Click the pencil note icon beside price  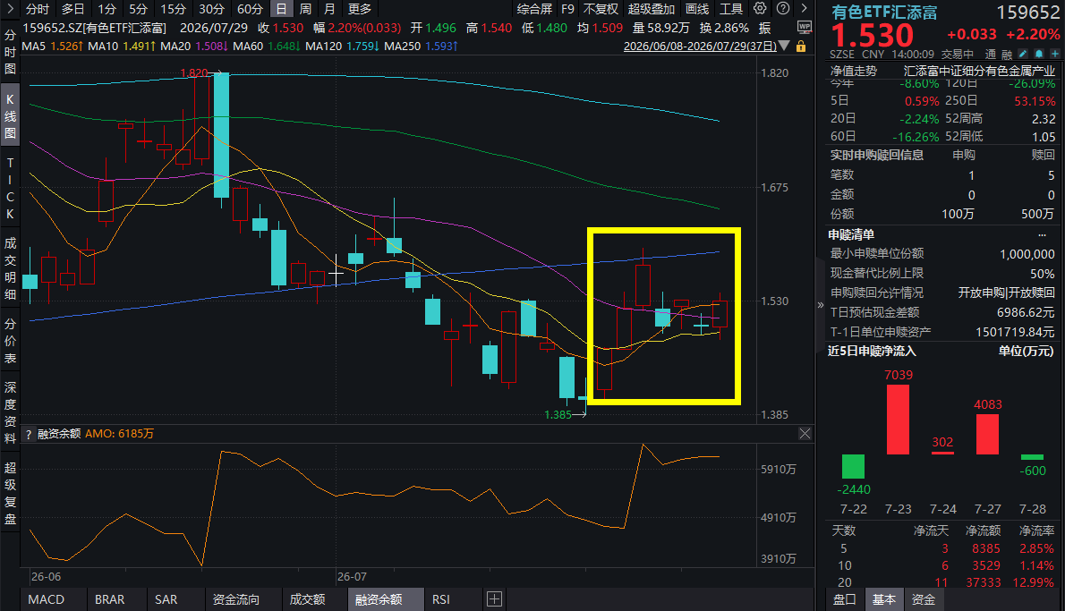coord(1023,54)
